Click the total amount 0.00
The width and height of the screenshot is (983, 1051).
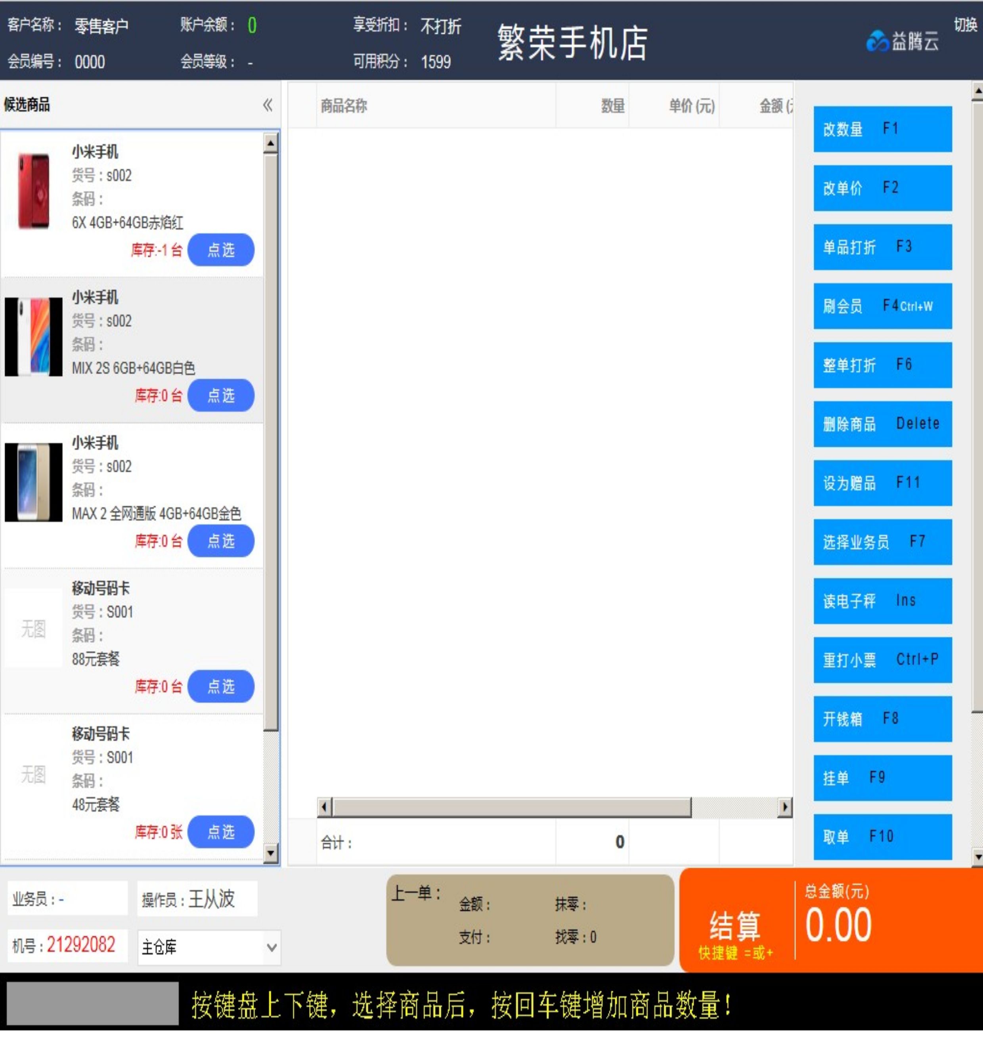[x=838, y=925]
